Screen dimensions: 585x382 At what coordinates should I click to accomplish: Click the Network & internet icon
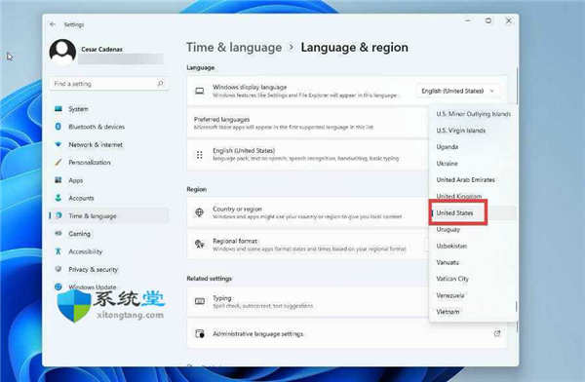click(58, 144)
